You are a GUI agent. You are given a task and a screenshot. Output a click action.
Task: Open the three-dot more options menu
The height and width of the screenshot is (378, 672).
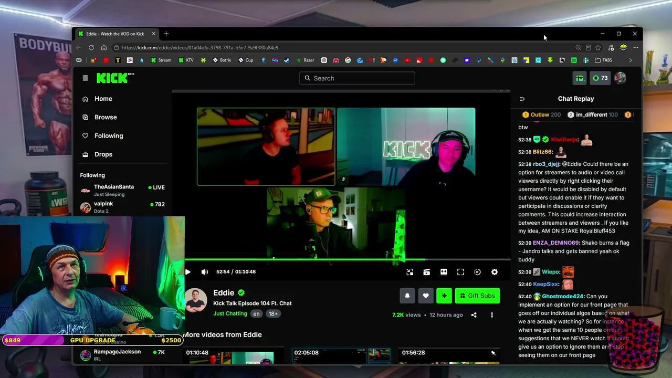point(492,315)
